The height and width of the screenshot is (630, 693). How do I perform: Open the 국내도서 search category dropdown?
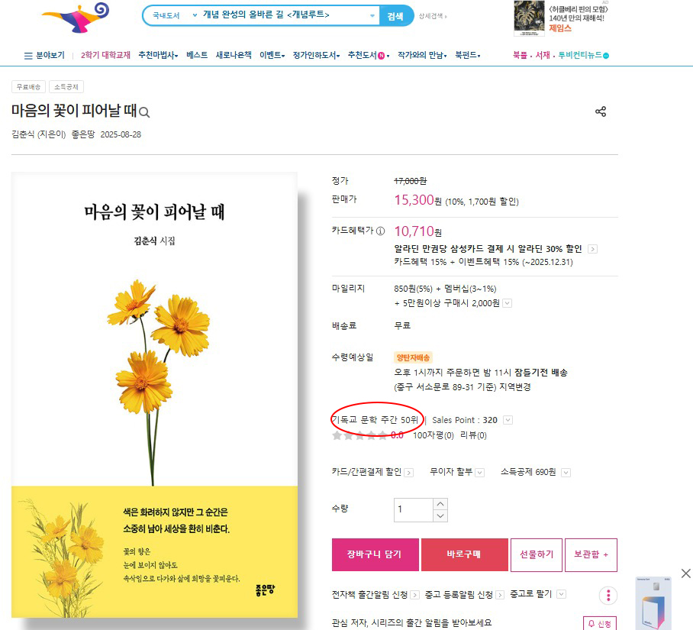(x=174, y=15)
